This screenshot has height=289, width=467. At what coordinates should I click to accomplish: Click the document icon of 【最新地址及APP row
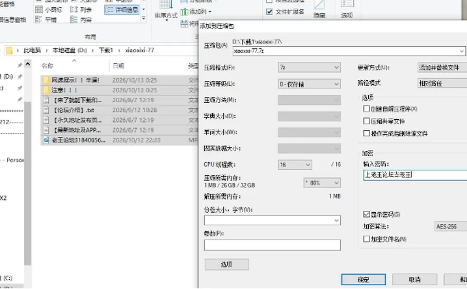click(46, 130)
